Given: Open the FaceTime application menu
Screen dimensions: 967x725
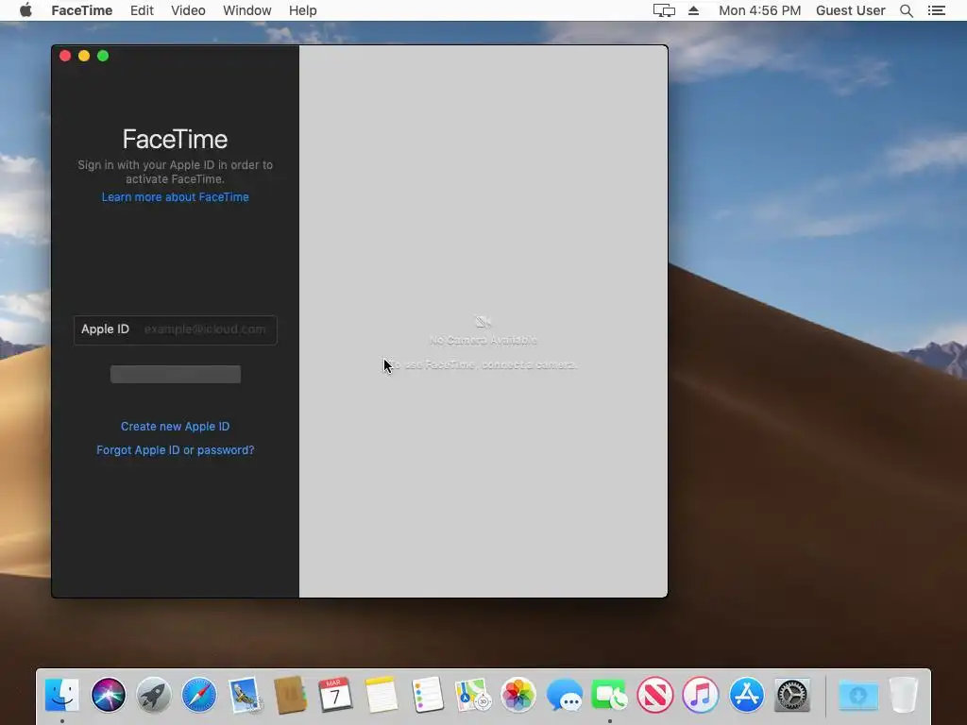Looking at the screenshot, I should (82, 10).
